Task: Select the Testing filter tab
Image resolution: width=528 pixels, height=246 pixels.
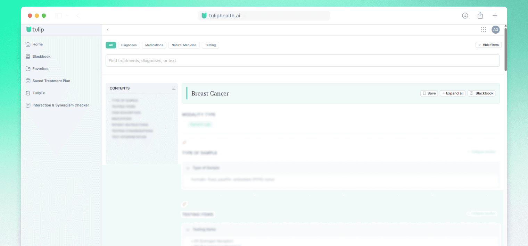Action: click(x=211, y=45)
